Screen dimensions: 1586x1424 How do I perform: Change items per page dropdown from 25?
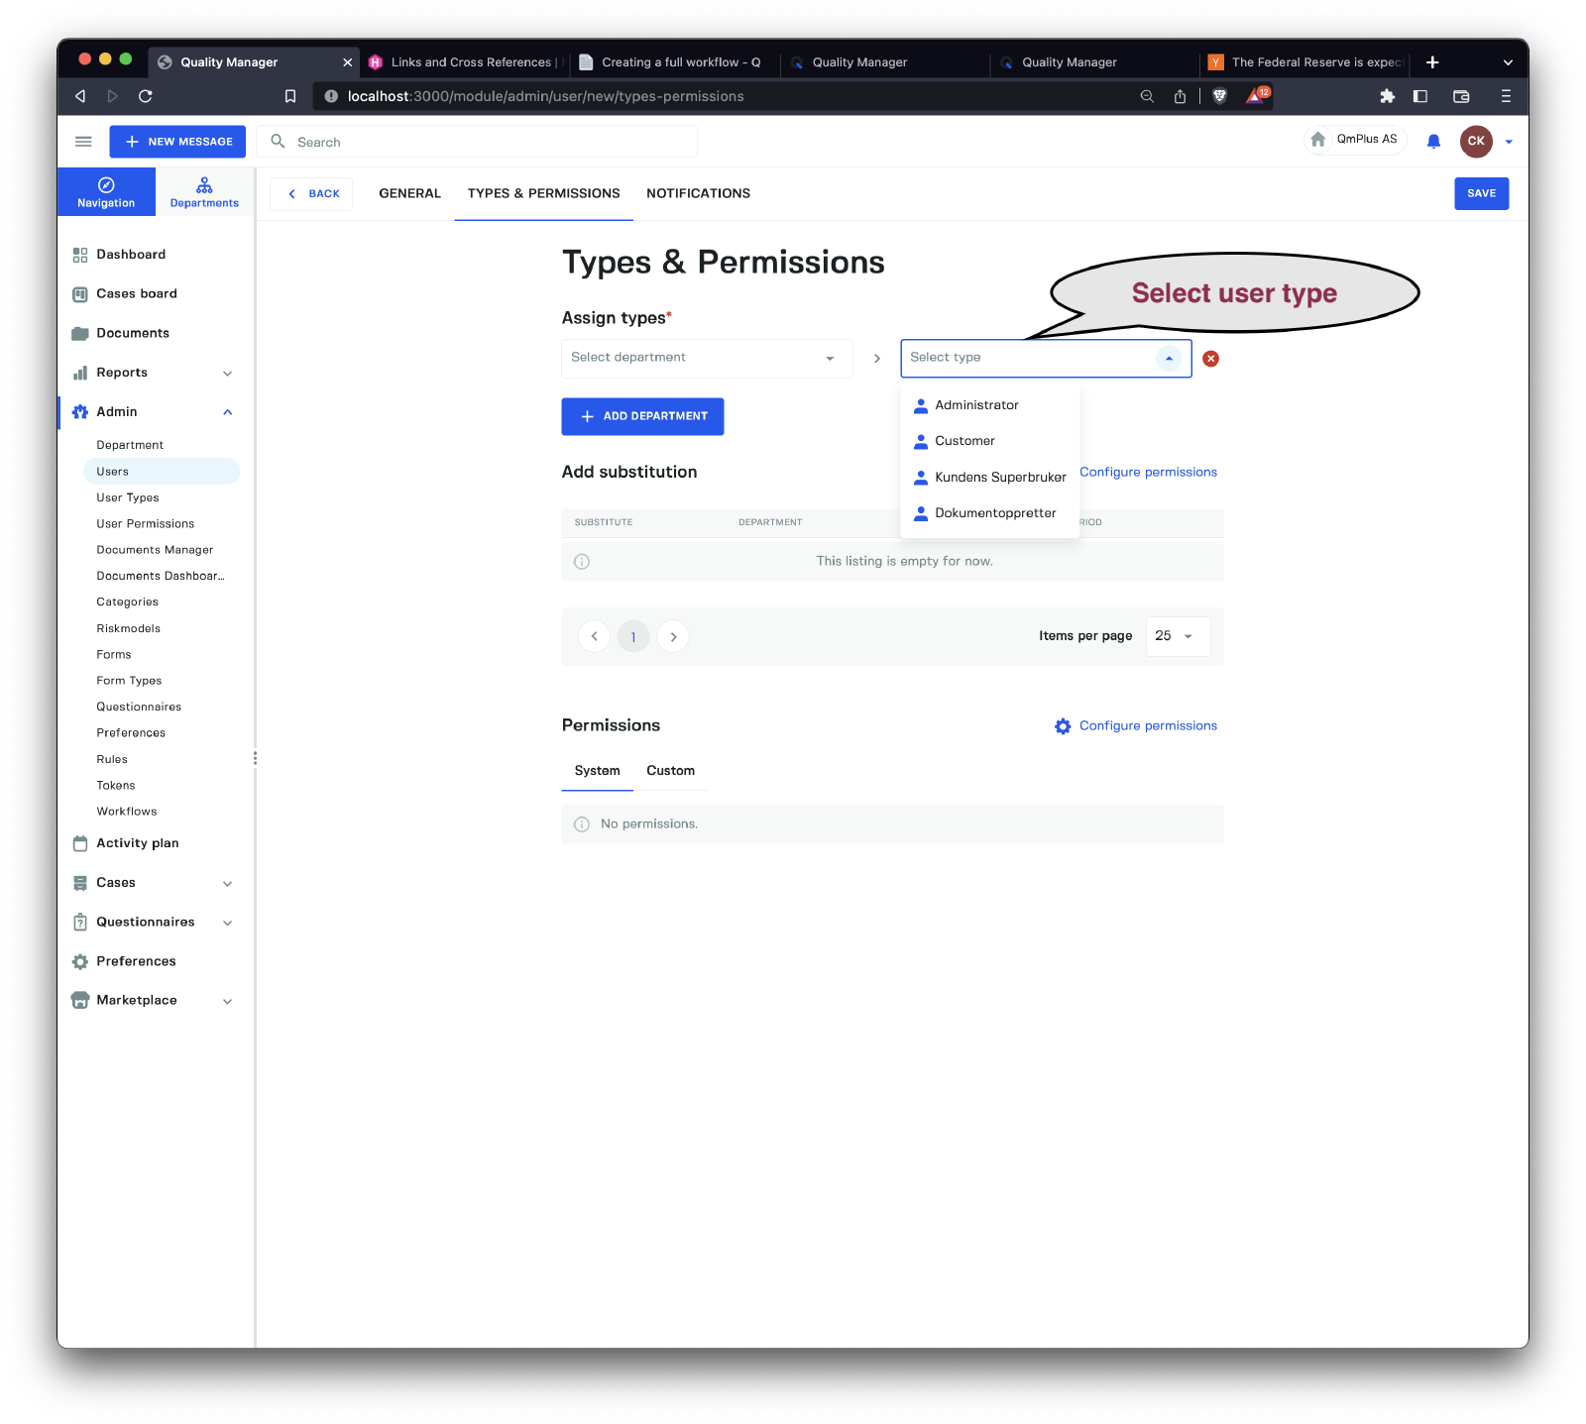coord(1177,636)
